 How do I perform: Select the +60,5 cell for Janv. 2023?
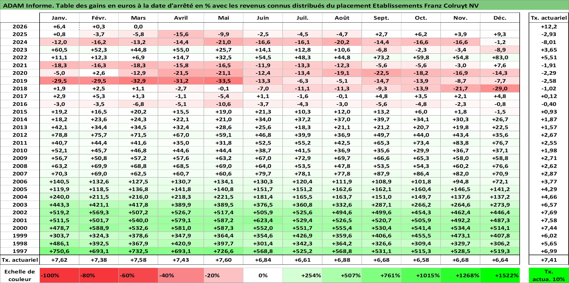(x=59, y=50)
